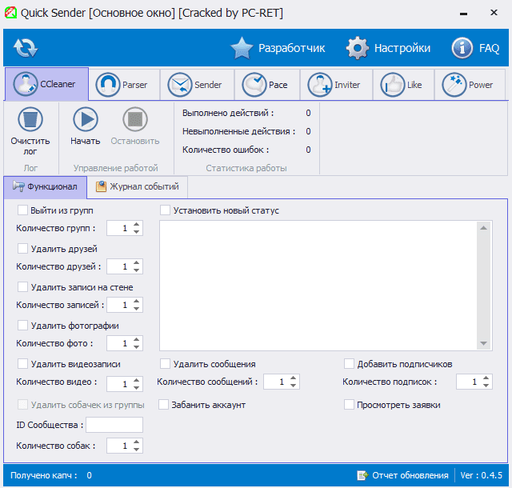Enable Удалить фотографии checkbox
Image resolution: width=512 pixels, height=488 pixels.
point(22,326)
